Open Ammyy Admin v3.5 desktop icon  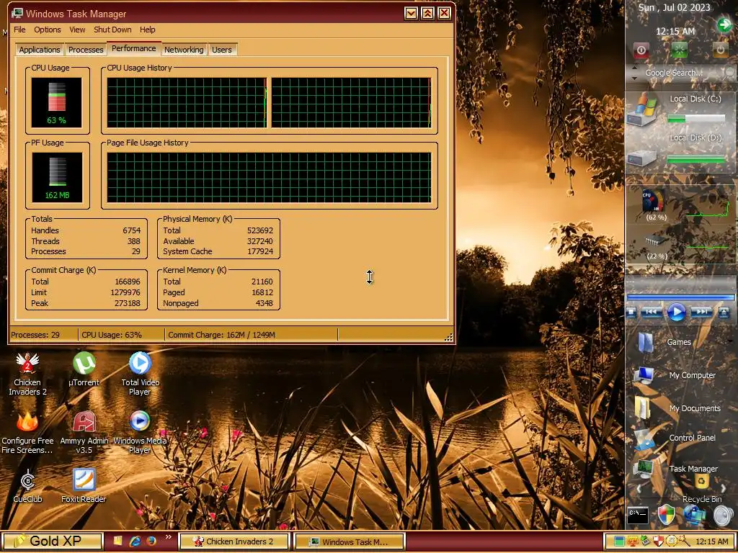coord(84,433)
